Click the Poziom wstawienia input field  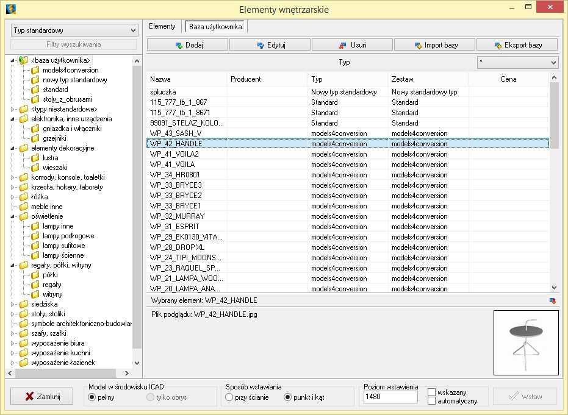click(390, 397)
